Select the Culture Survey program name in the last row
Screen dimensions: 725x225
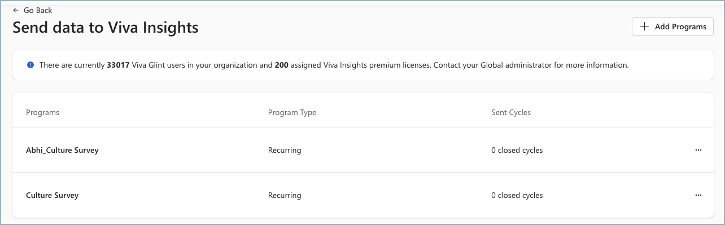coord(52,196)
